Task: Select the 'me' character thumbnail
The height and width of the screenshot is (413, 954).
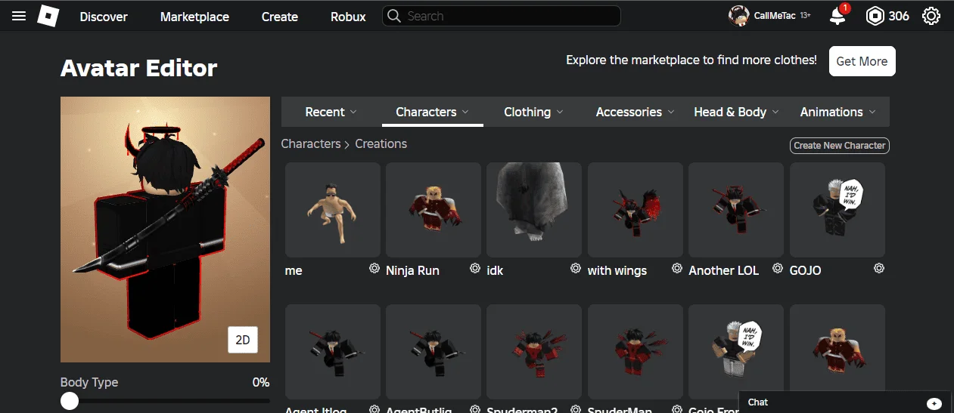Action: pos(333,210)
